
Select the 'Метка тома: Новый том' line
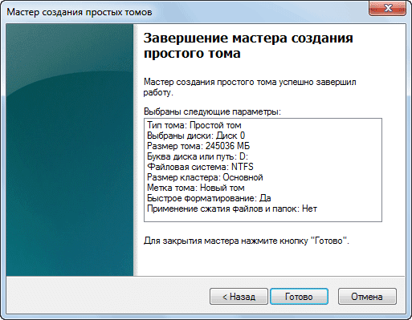196,188
